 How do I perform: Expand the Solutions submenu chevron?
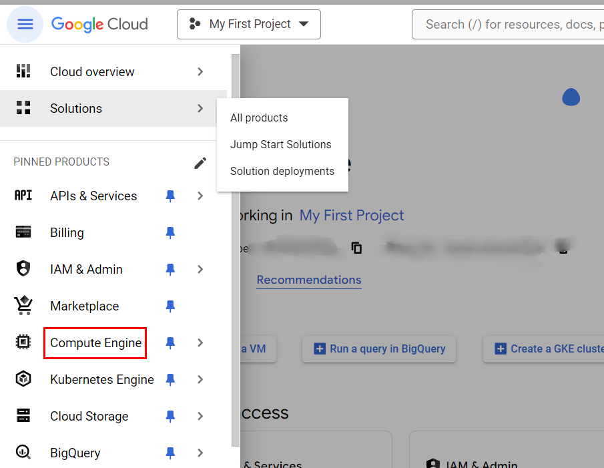[x=200, y=108]
